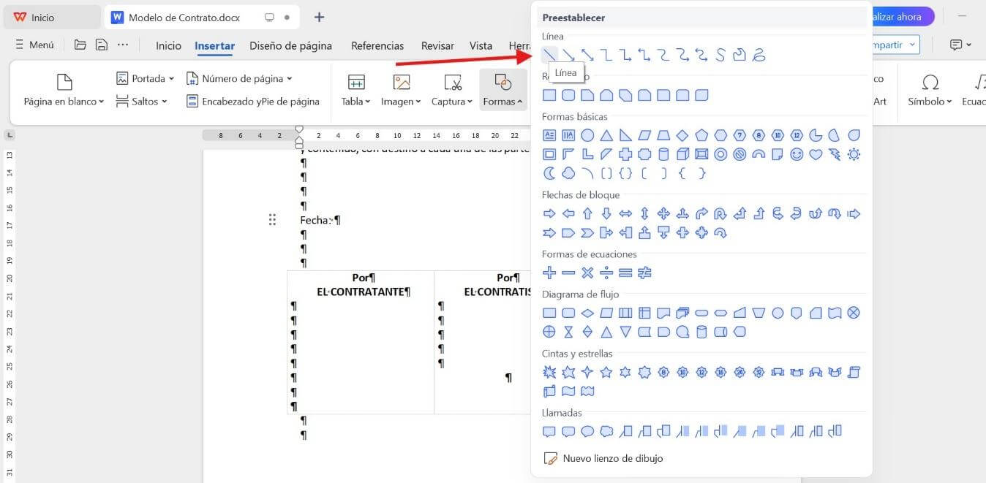Choose the decision diamond under Diagrama de flujo
The image size is (986, 483).
(x=587, y=313)
